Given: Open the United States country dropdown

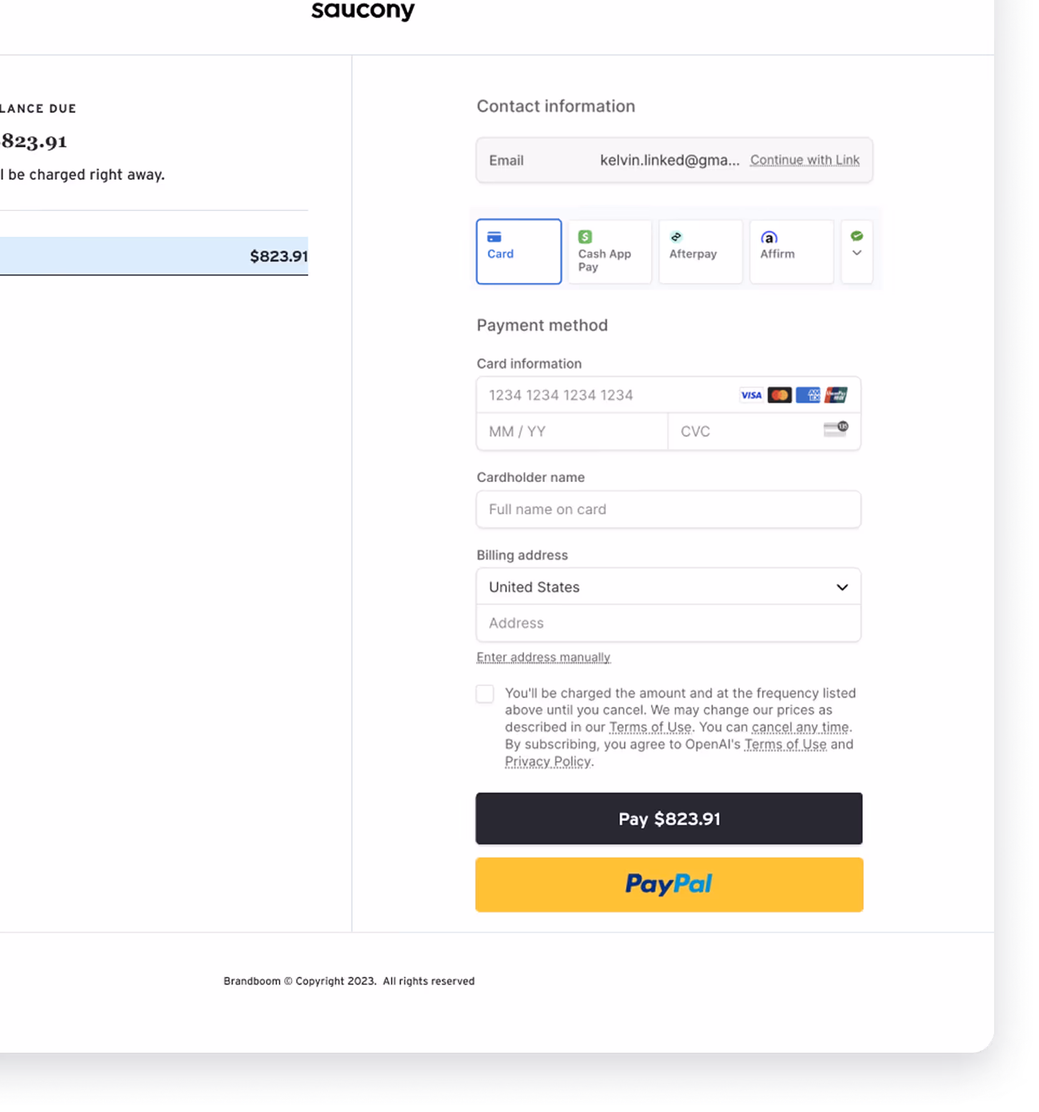Looking at the screenshot, I should 668,587.
